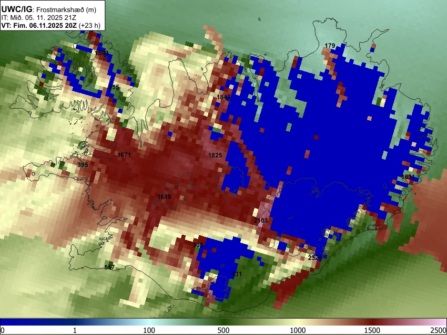
Task: Click the map value 1689
Action: tap(164, 197)
